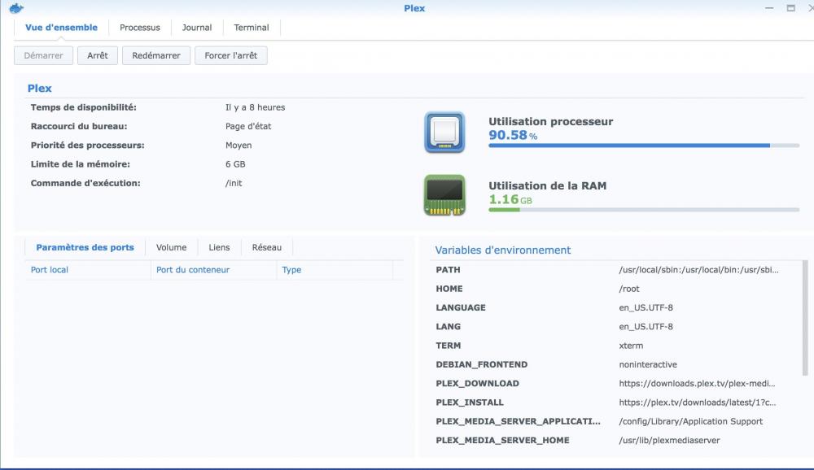Image resolution: width=814 pixels, height=470 pixels.
Task: Select the PLEX_INSTALL variable name
Action: [470, 403]
